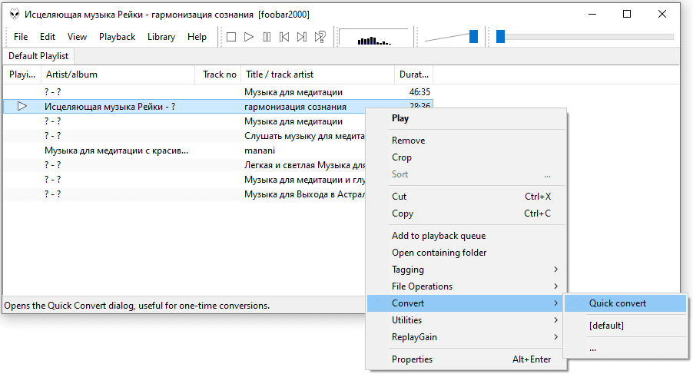Open the Library menu

coord(161,37)
